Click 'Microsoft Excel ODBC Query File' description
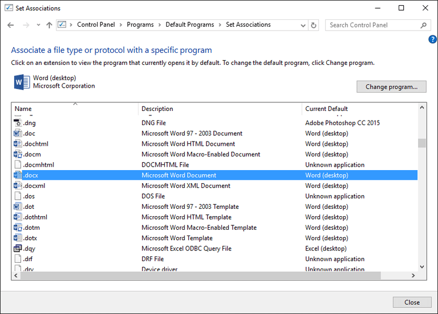Viewport: 438px width, 314px height. click(x=186, y=248)
